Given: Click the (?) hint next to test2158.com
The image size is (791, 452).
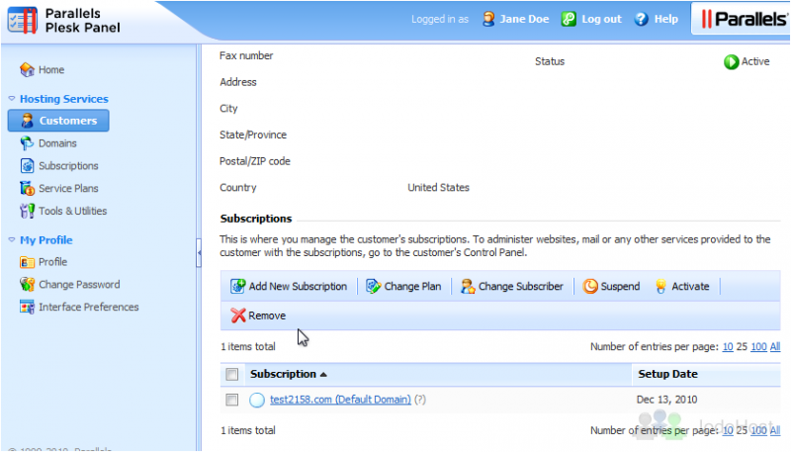Looking at the screenshot, I should point(420,400).
